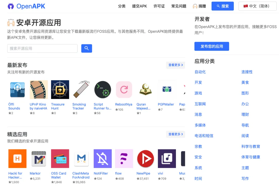Open the Smoking Tracker cigarette icon
279x186 pixels.
81,90
